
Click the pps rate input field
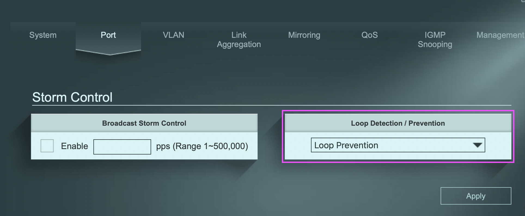pos(122,146)
